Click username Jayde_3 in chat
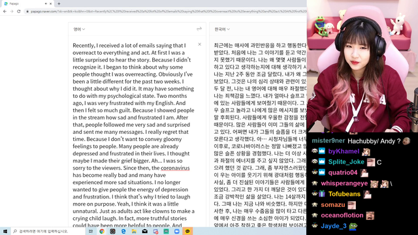The width and height of the screenshot is (418, 235). 334,227
